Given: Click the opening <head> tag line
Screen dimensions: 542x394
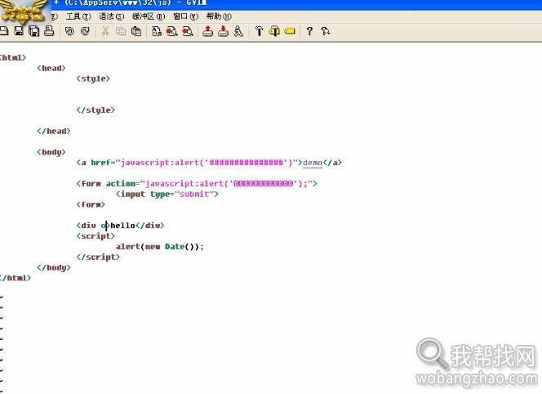Looking at the screenshot, I should tap(51, 68).
